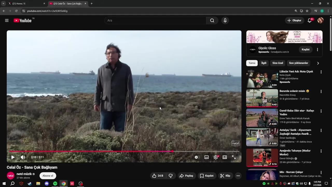This screenshot has width=332, height=187.
Task: Open Ayağında Takunya (Madur Mudur) thumbnail
Action: [x=262, y=158]
